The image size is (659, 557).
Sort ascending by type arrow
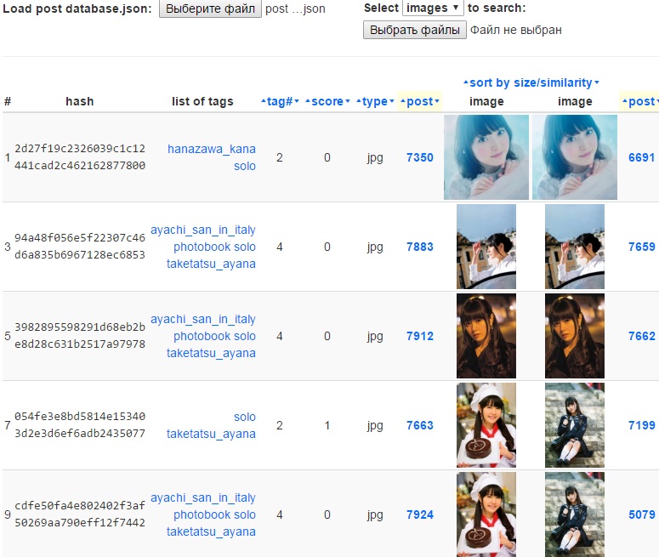(359, 101)
